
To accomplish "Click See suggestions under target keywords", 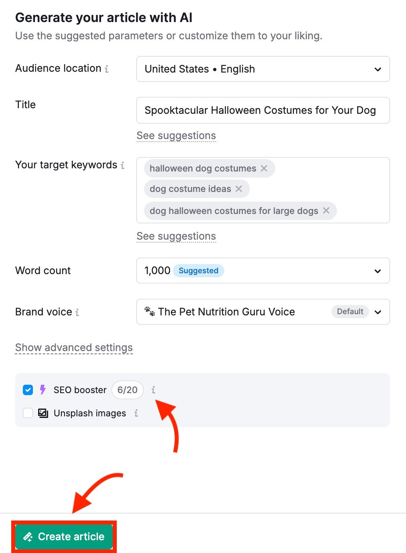I will pyautogui.click(x=176, y=236).
